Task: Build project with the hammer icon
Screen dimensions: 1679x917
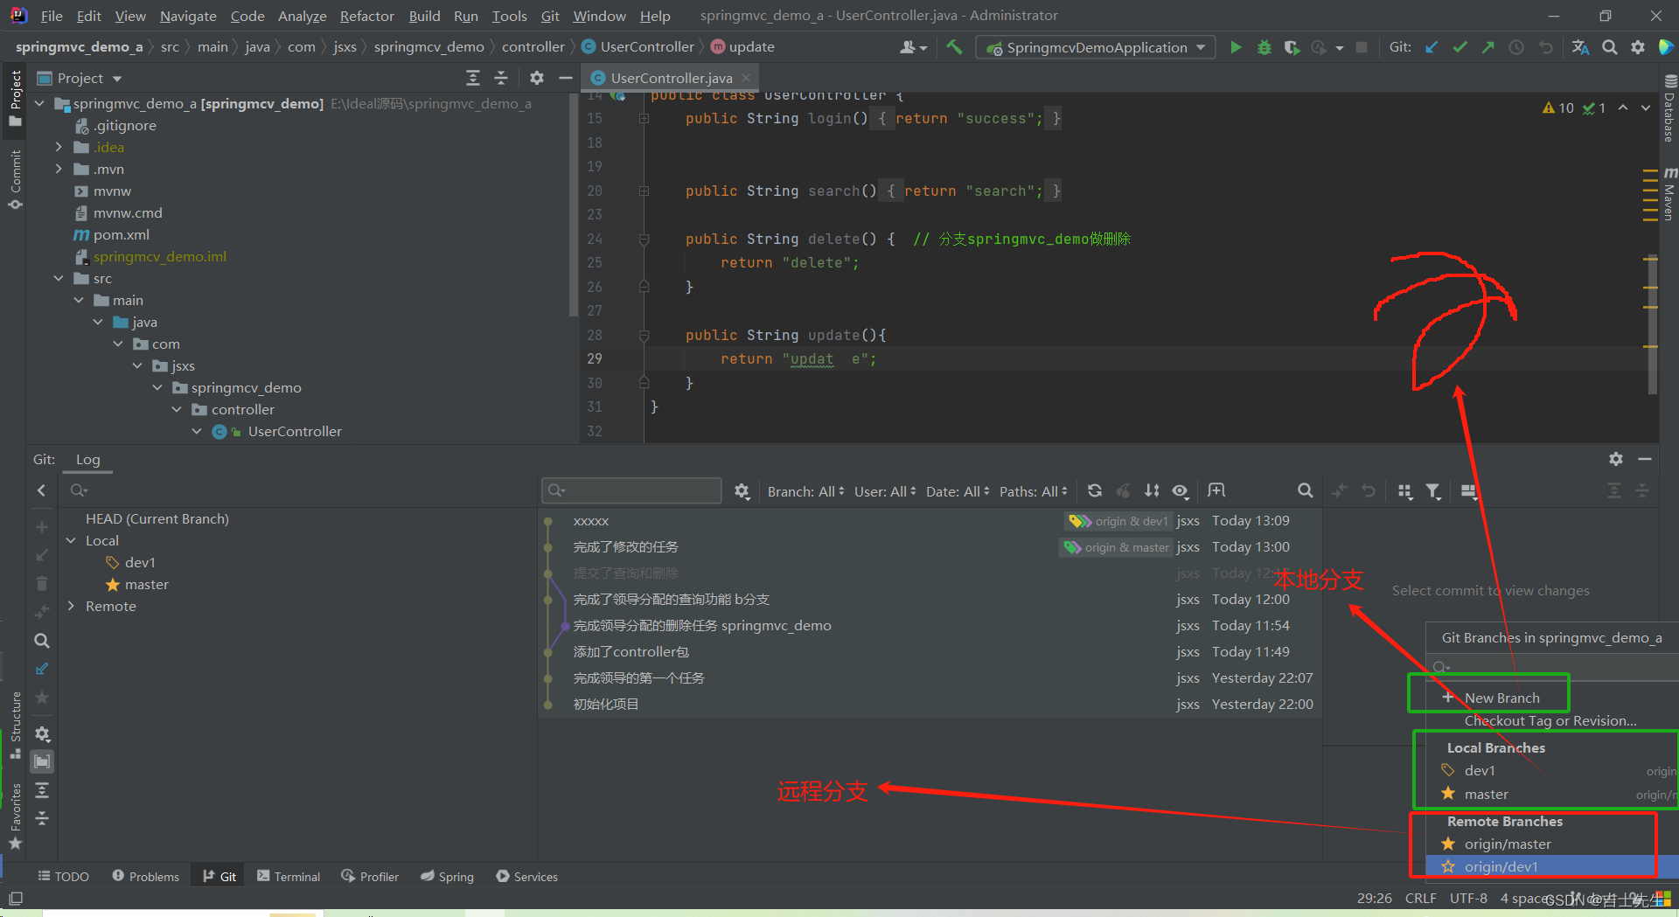Action: [x=954, y=47]
